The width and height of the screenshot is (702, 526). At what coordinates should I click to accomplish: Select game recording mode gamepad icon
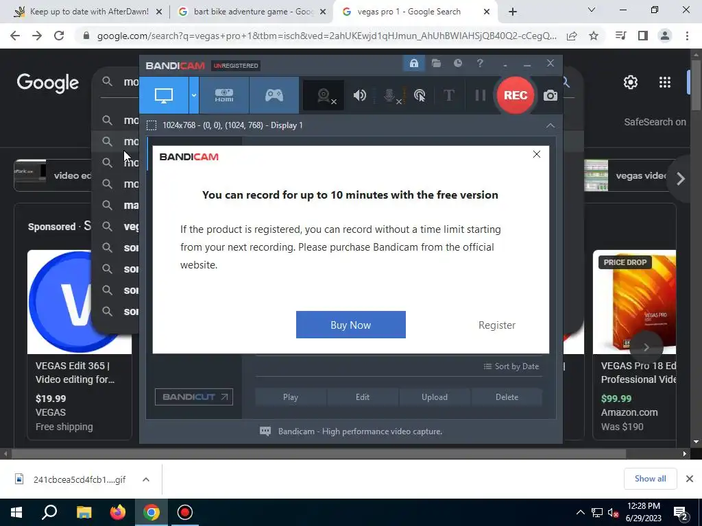pyautogui.click(x=274, y=95)
